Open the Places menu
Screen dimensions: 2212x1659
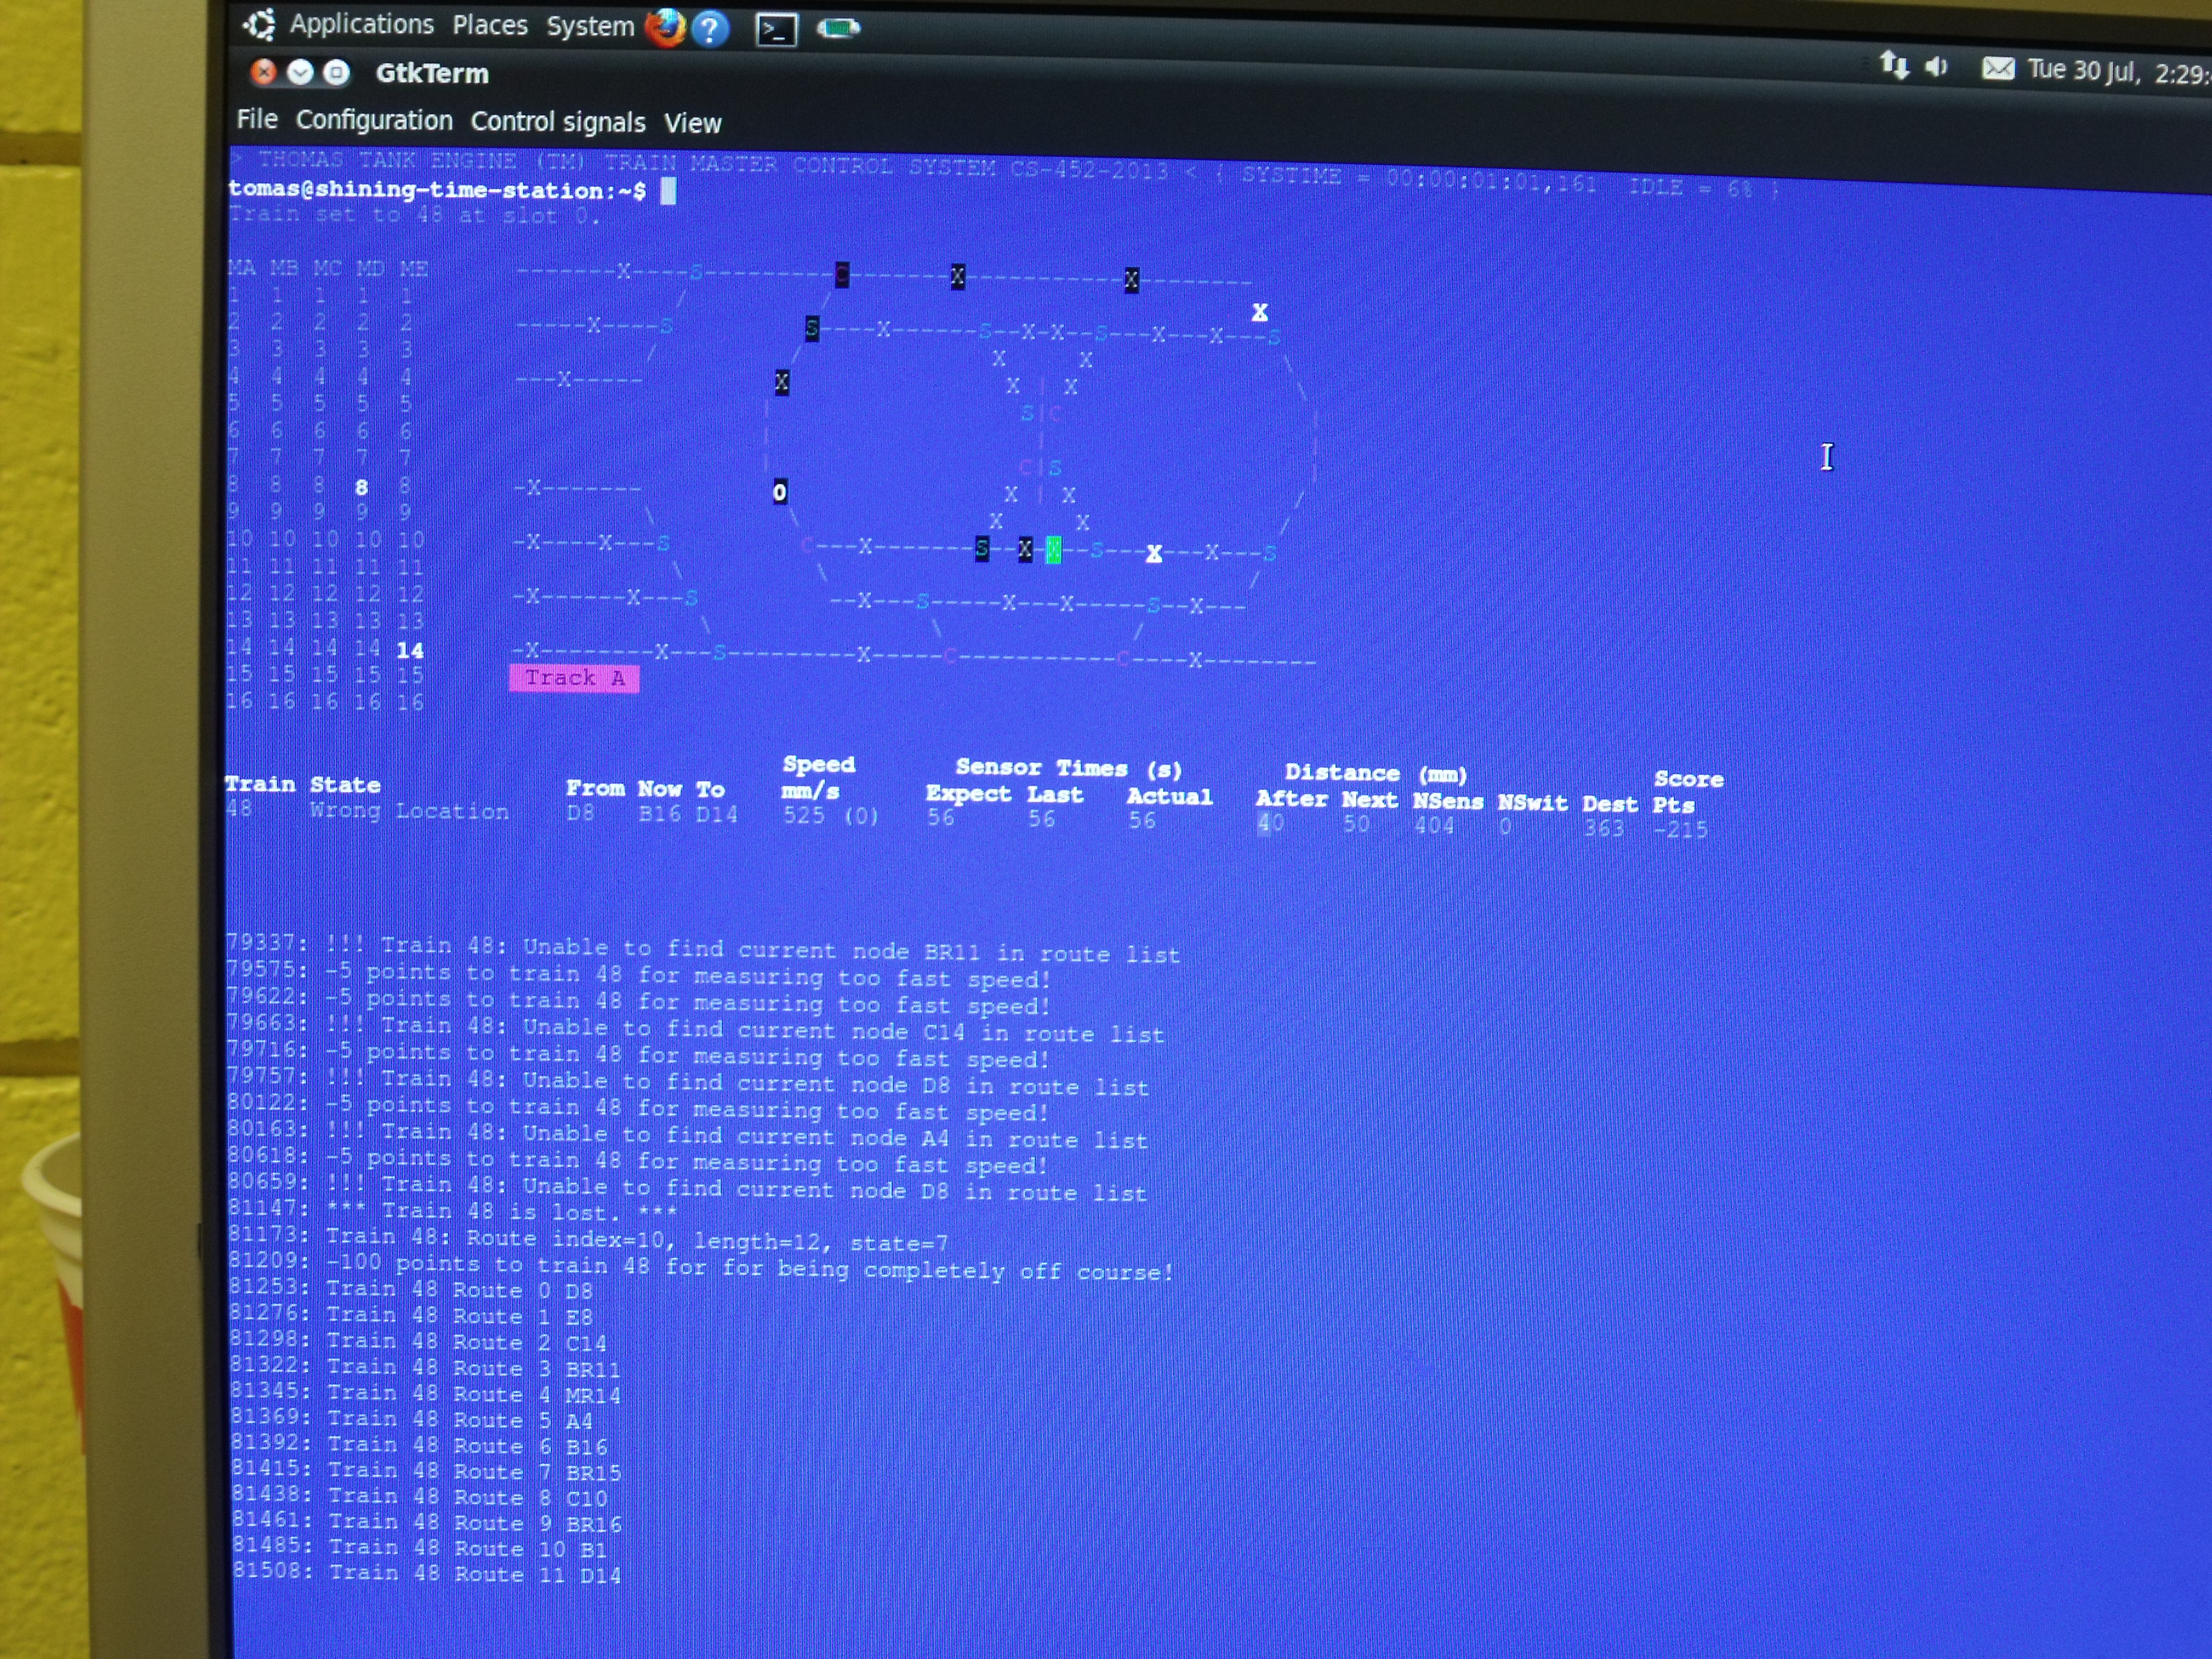point(489,25)
